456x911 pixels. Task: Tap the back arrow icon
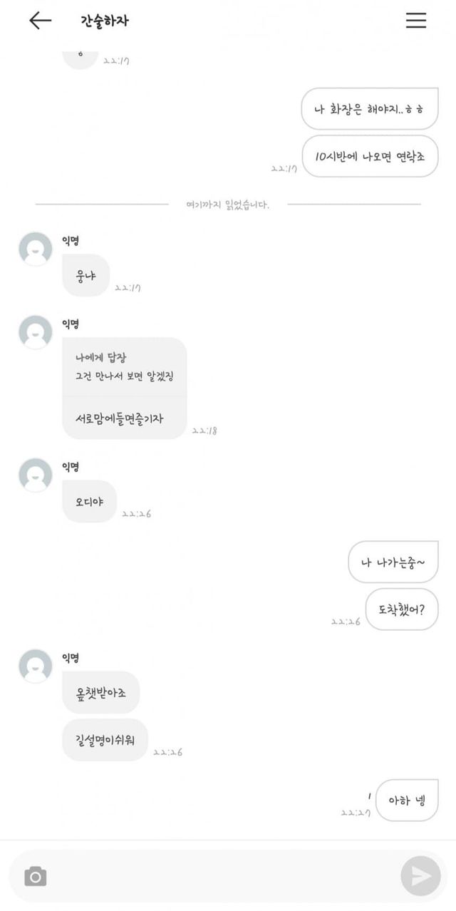(40, 21)
